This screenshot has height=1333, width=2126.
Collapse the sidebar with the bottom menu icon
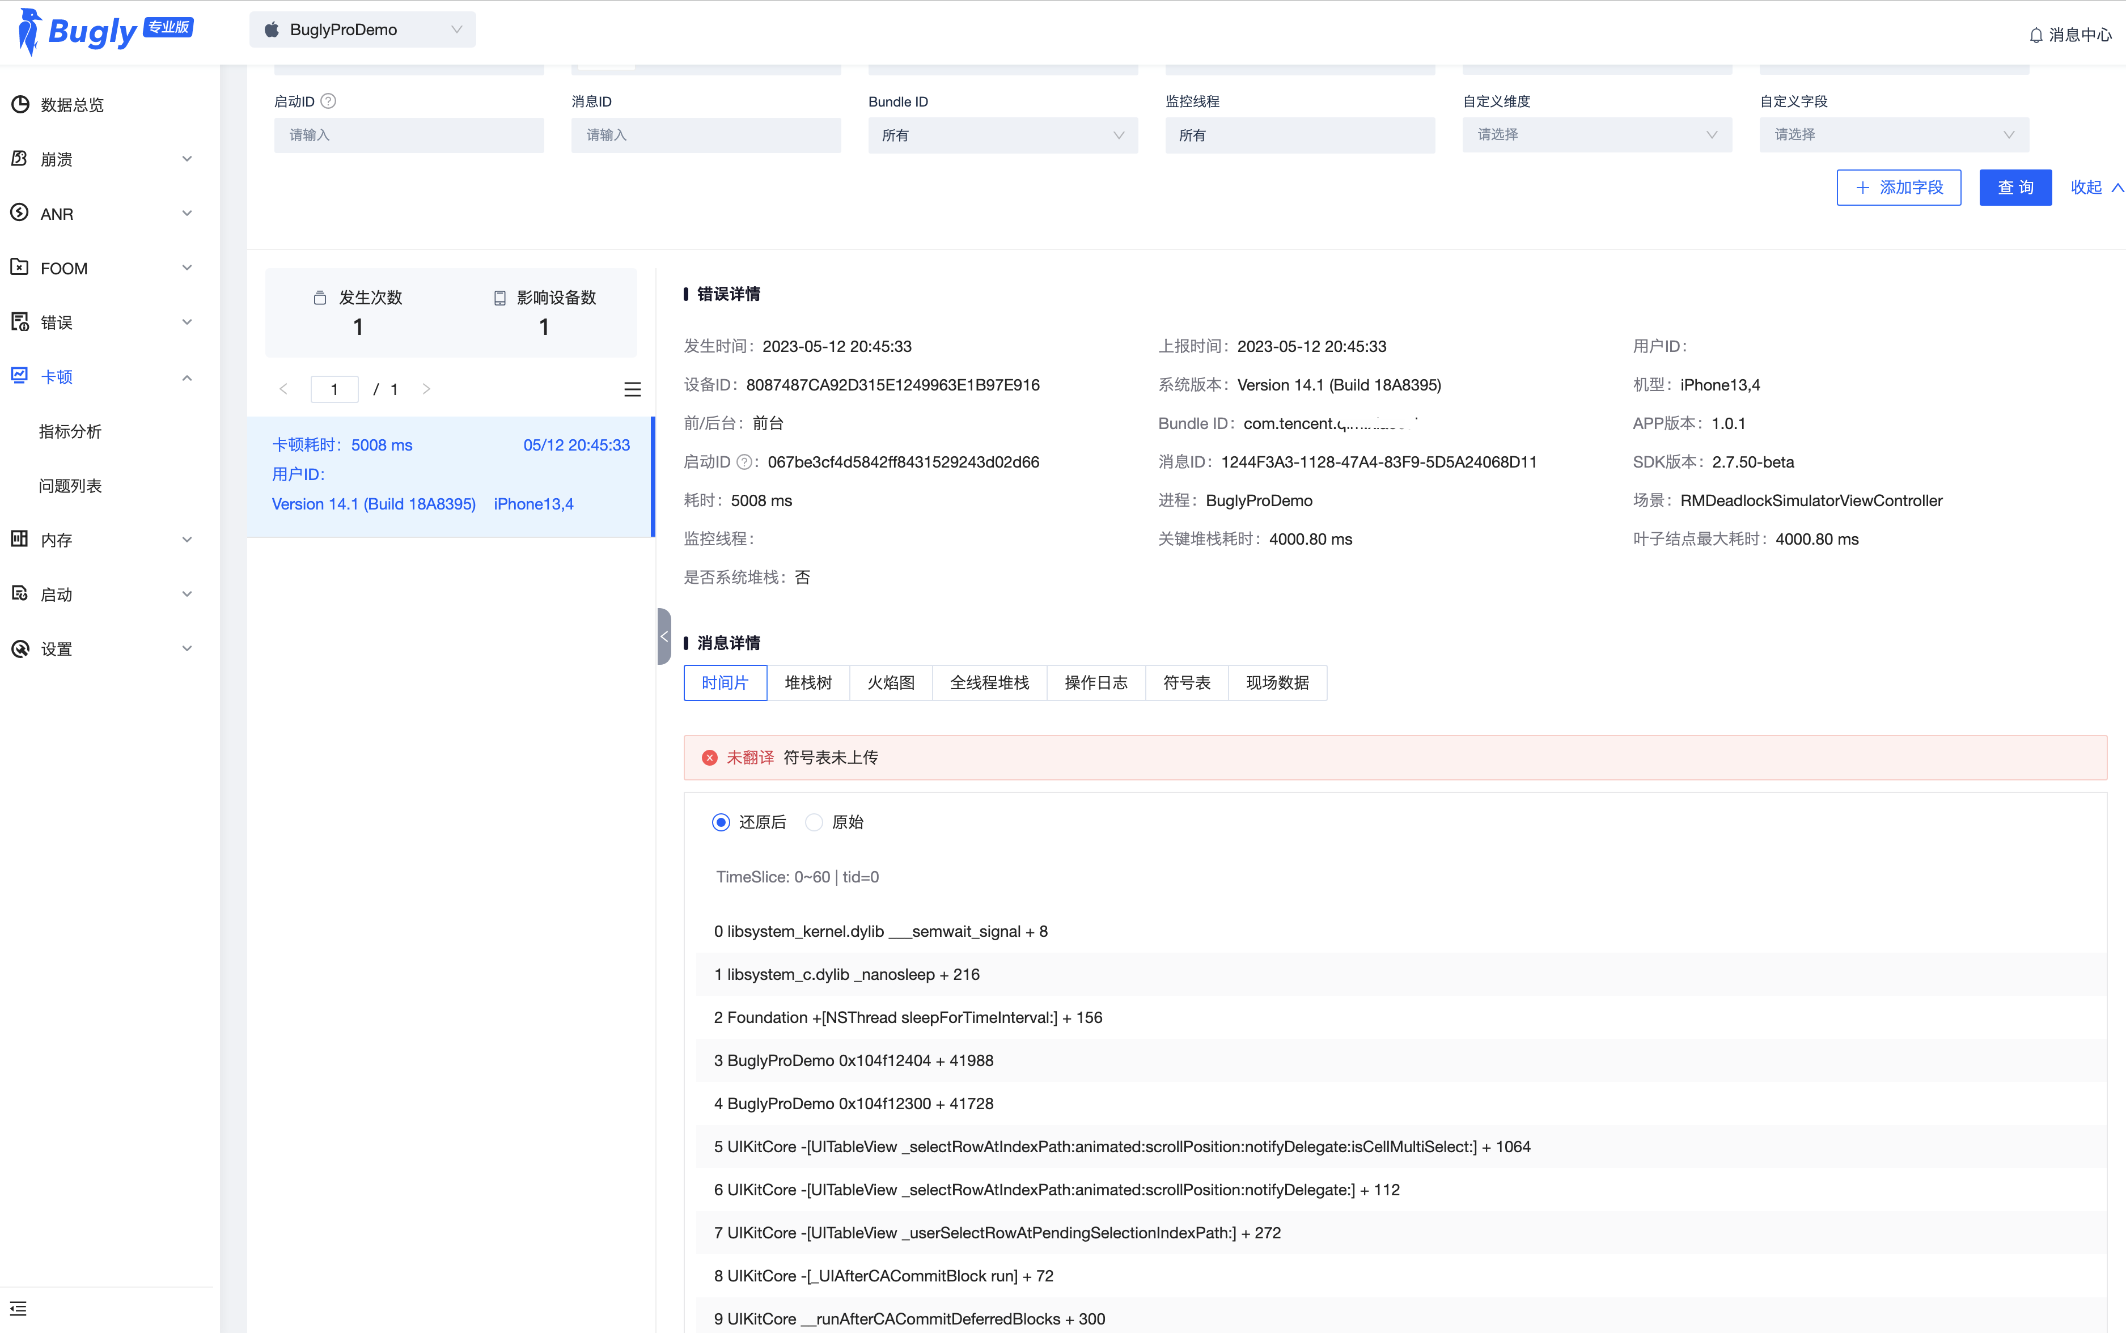click(19, 1308)
